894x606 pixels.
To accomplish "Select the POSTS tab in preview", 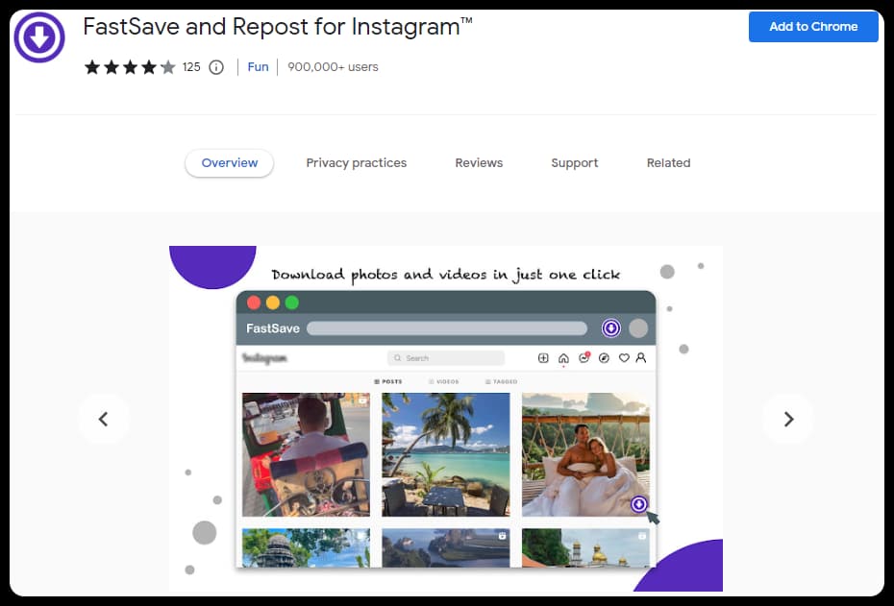I will coord(387,381).
